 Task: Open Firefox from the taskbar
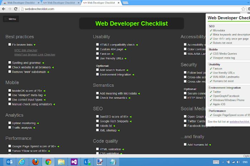(x=35, y=162)
